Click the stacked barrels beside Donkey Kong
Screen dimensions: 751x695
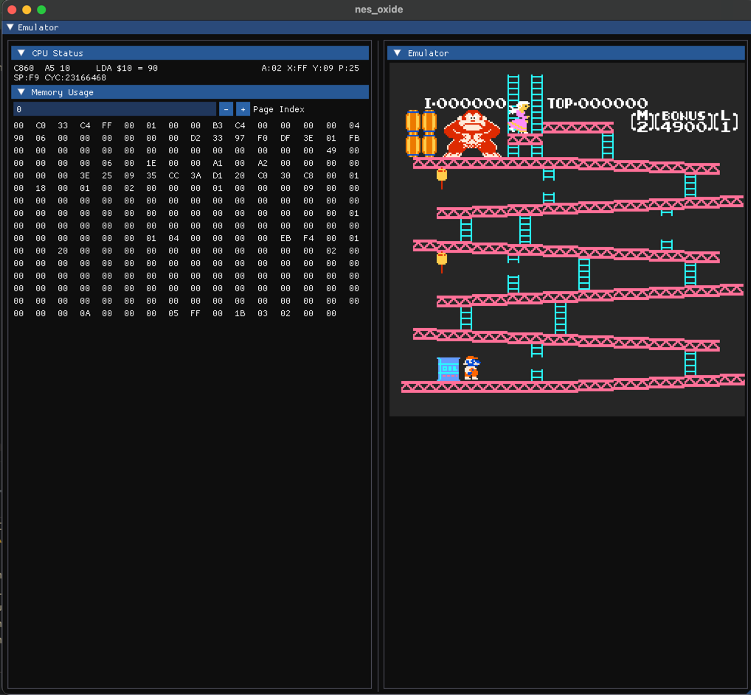click(421, 133)
